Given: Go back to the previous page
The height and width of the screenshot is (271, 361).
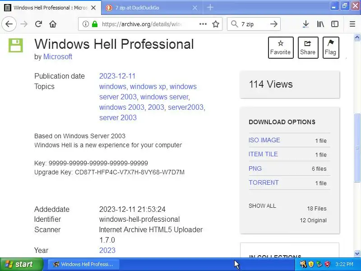Looking at the screenshot, I should 9,24.
